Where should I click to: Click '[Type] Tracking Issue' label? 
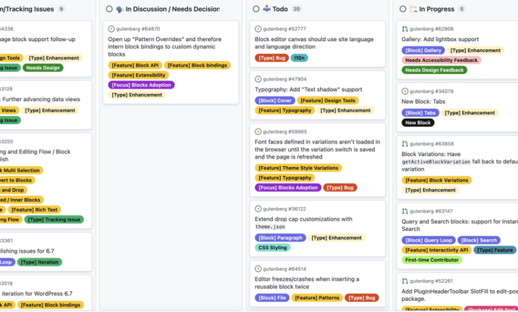click(54, 220)
